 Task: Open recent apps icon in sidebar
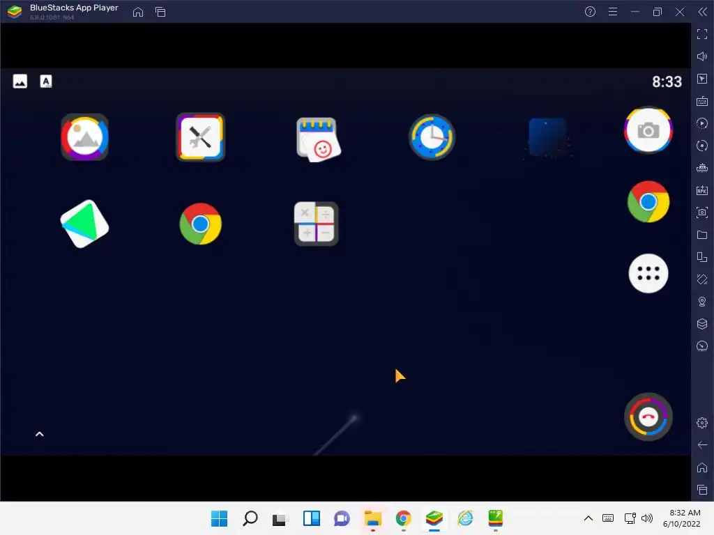[702, 490]
